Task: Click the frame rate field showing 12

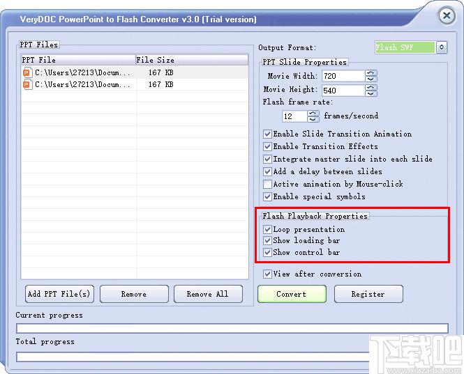Action: pos(294,116)
